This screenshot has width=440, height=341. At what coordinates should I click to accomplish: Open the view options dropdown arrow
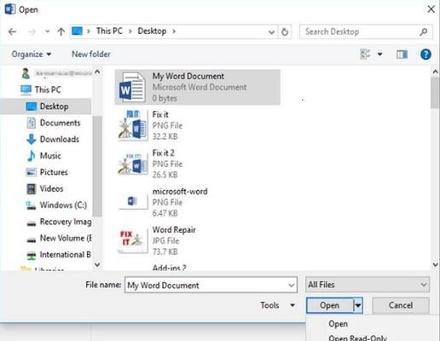[379, 54]
